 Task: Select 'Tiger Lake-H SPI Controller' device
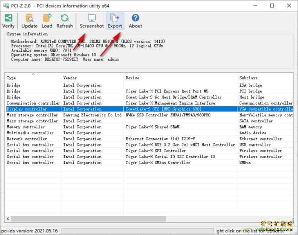(x=155, y=151)
